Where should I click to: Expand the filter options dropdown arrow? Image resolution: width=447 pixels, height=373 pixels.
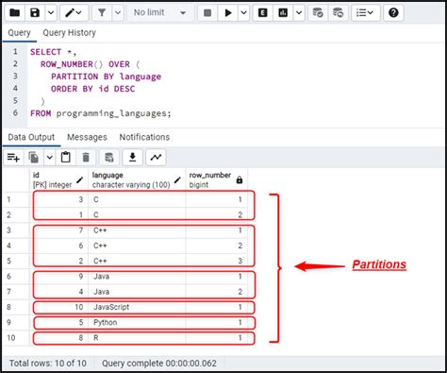[x=118, y=13]
